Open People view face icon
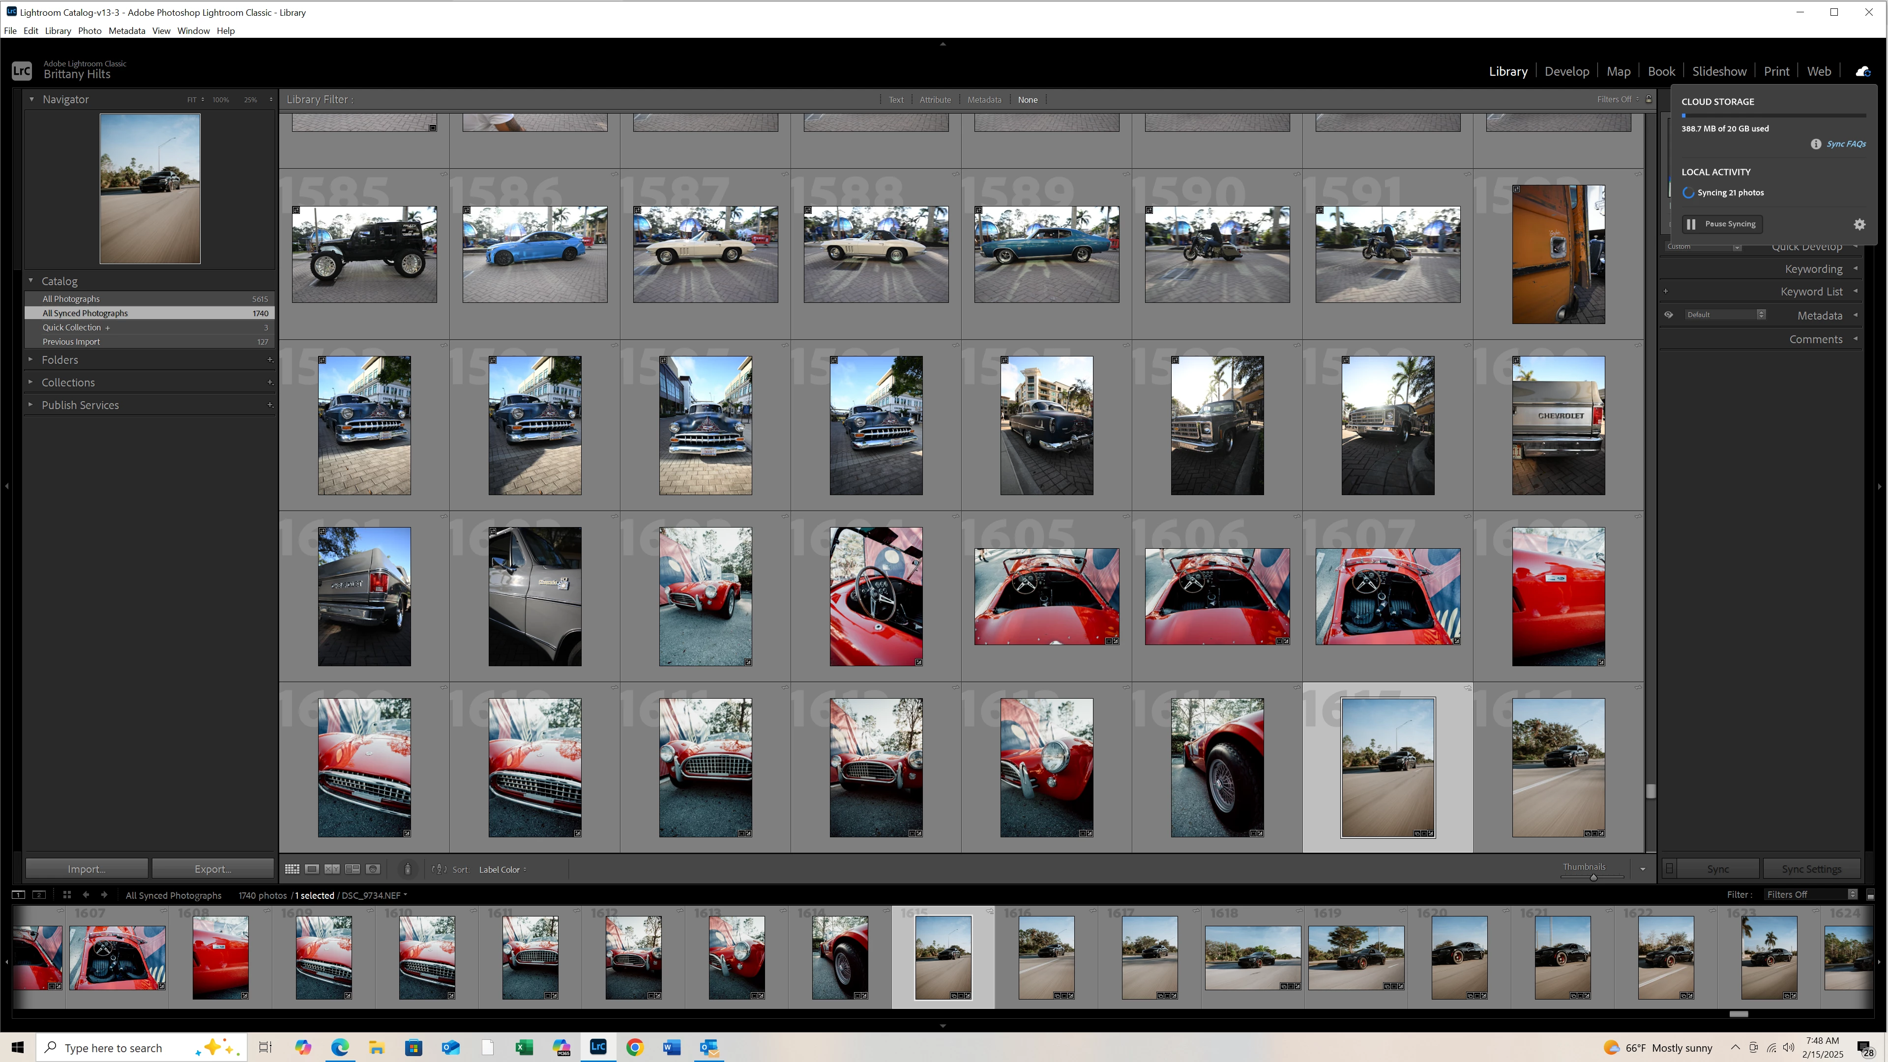Screen dimensions: 1888x1062 point(373,869)
